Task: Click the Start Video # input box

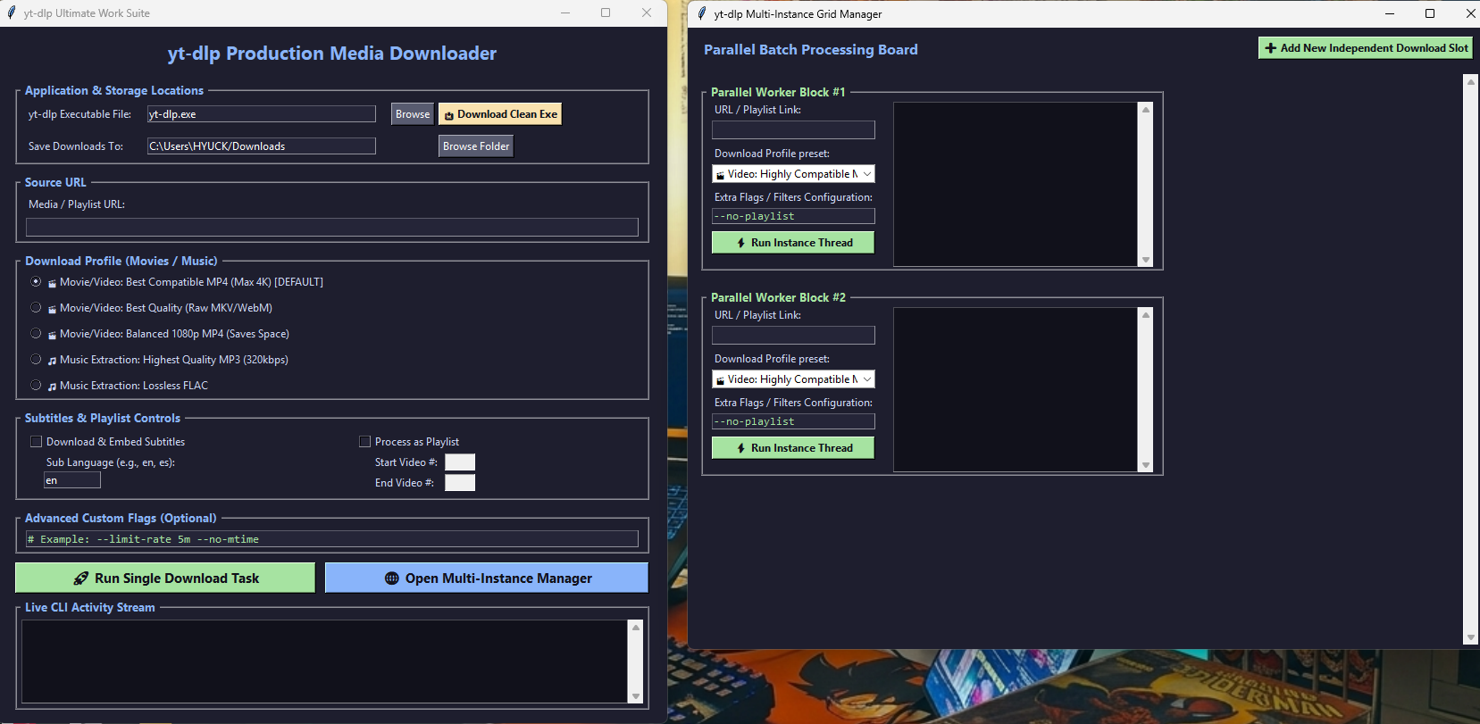Action: (460, 462)
